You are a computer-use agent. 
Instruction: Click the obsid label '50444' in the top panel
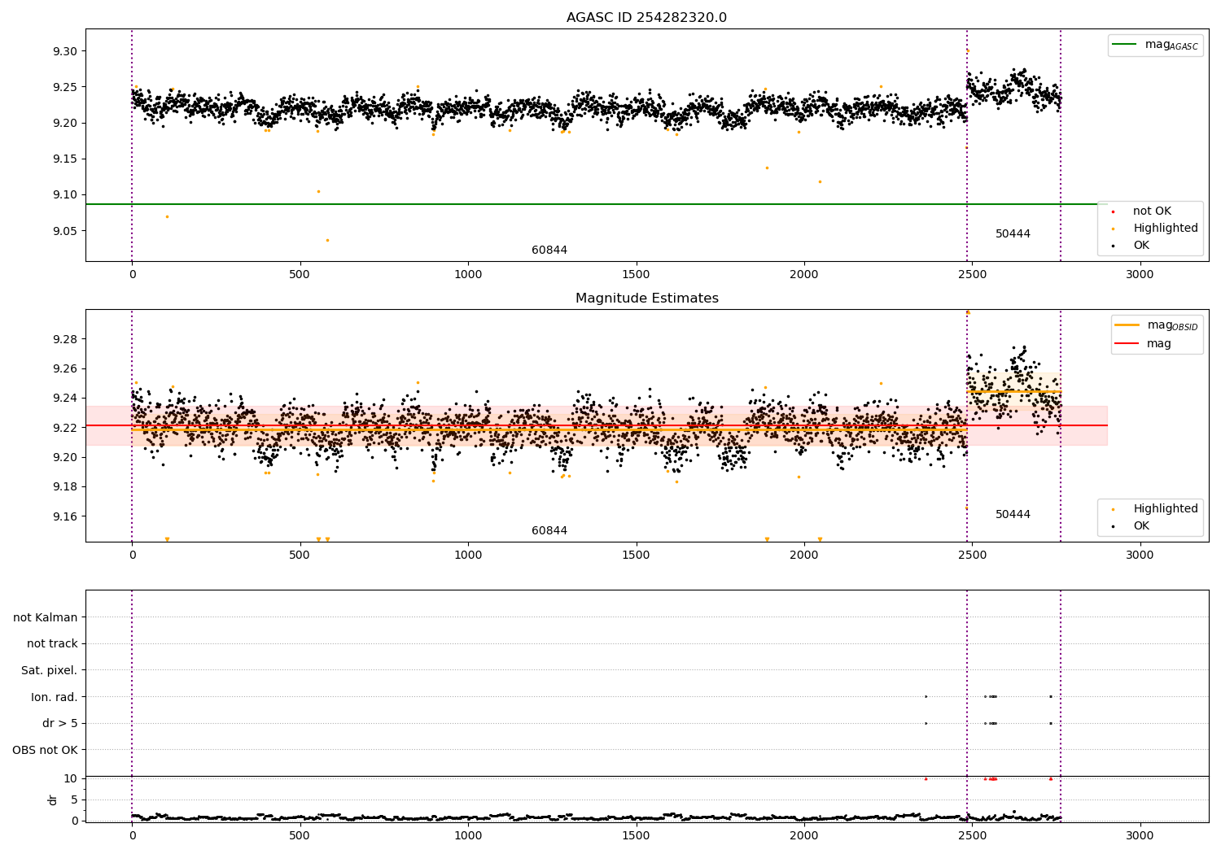(x=1013, y=234)
